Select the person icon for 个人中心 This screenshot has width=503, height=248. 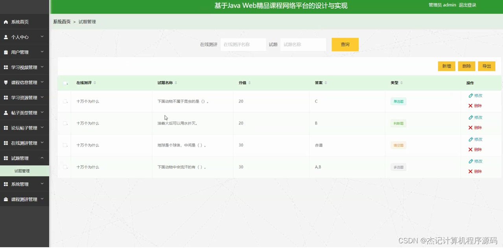(x=6, y=37)
